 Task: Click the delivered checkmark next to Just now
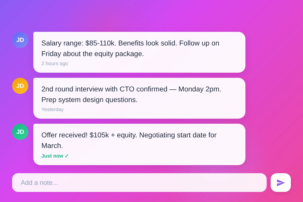[x=67, y=156]
